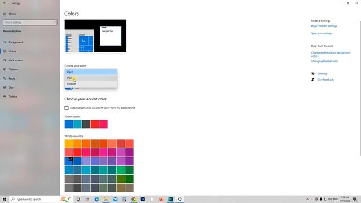Click the color preview thumbnail with Sample Text
The width and height of the screenshot is (361, 203).
coord(95,36)
